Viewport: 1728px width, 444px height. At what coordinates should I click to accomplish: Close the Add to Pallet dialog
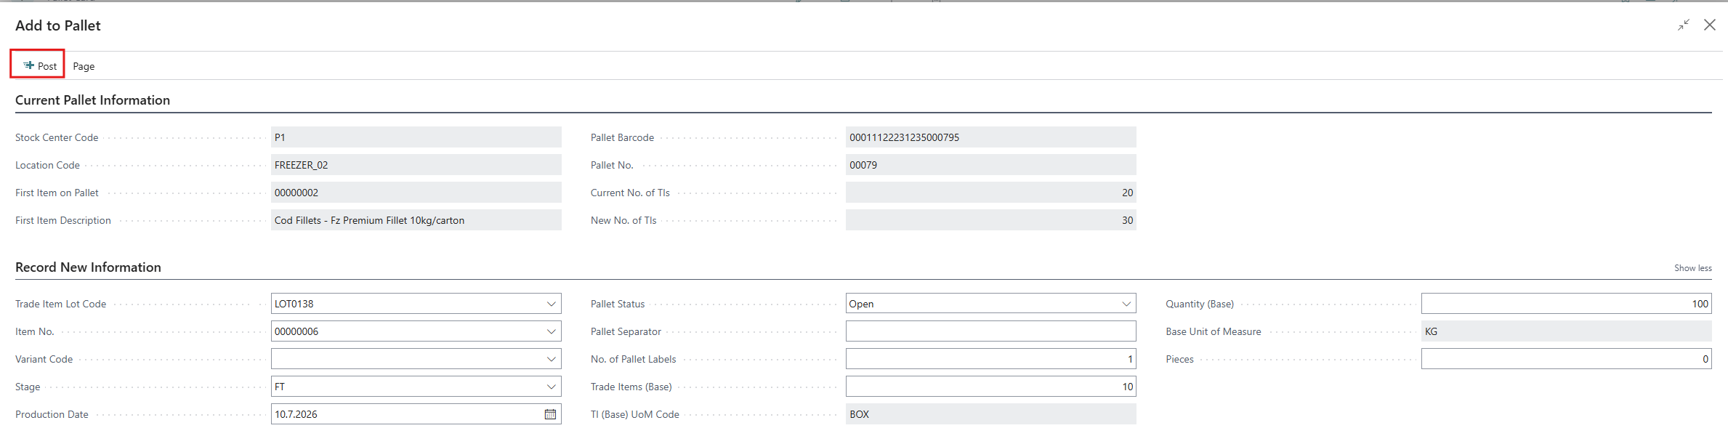[x=1710, y=25]
